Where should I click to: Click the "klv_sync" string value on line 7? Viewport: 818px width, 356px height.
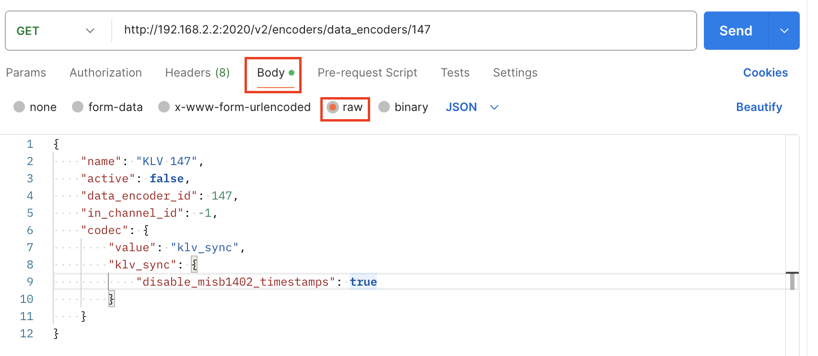click(x=205, y=247)
